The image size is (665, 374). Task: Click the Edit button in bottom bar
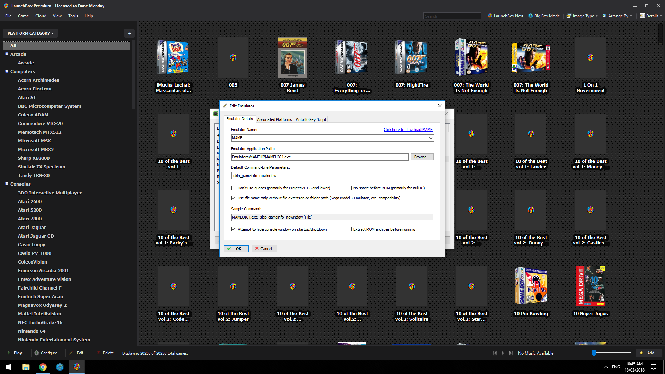[78, 353]
